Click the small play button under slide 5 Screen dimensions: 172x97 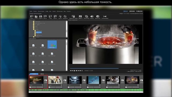coord(107,87)
